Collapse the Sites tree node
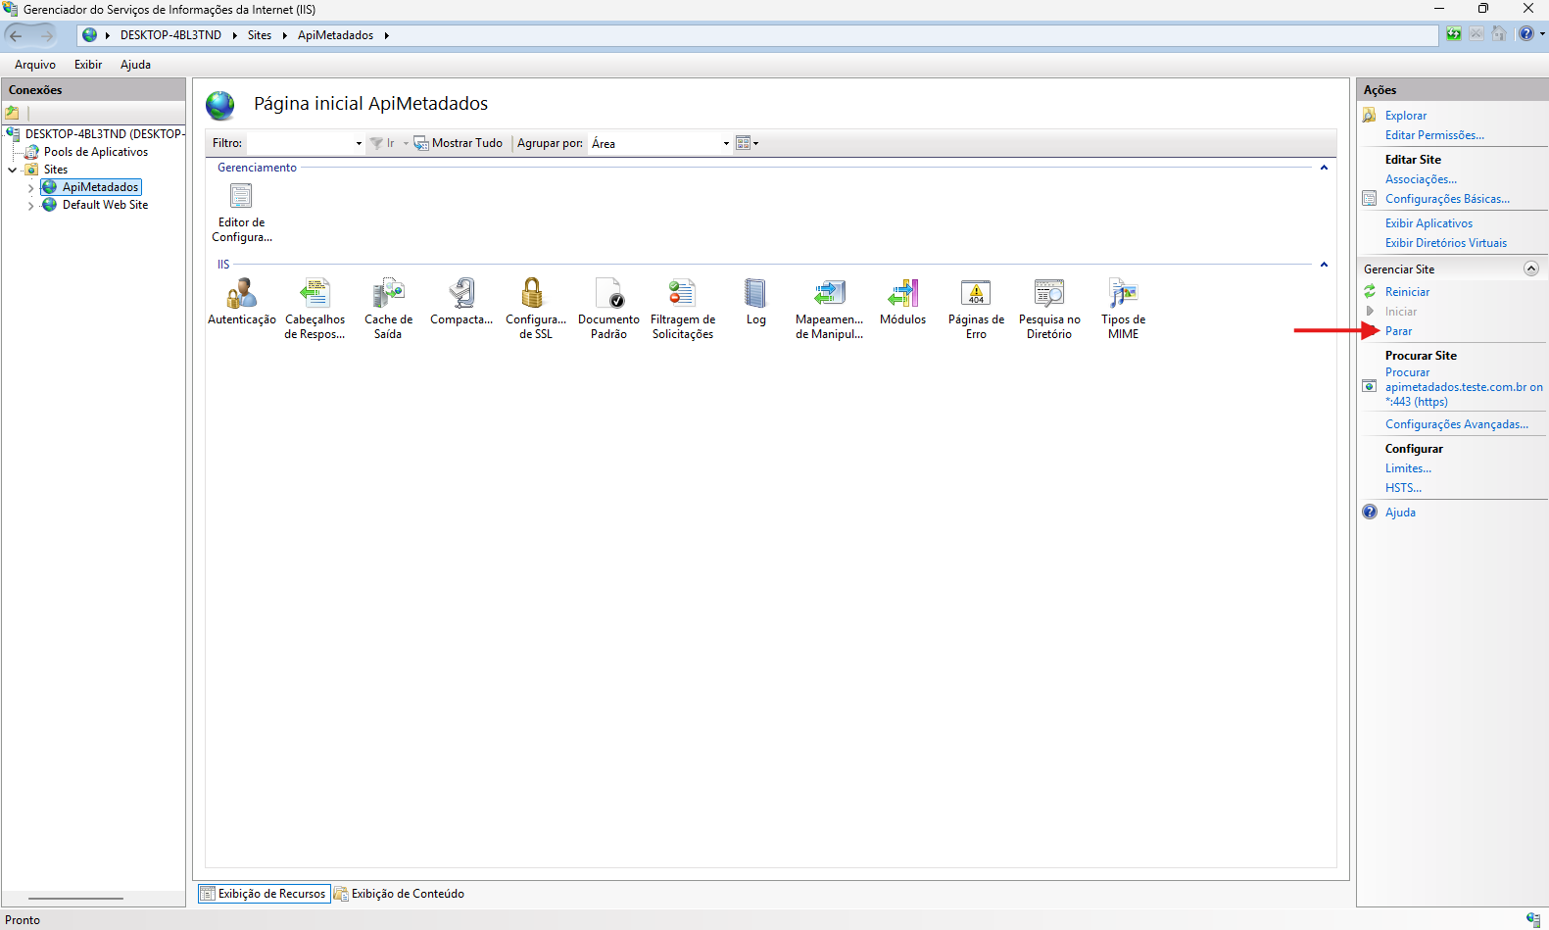The image size is (1549, 930). tap(12, 171)
